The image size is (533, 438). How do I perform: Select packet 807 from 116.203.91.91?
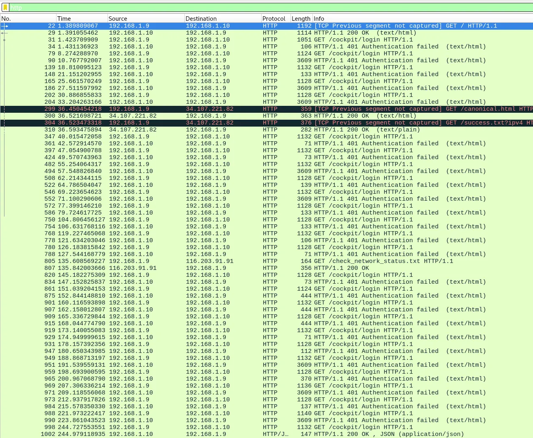(x=244, y=268)
